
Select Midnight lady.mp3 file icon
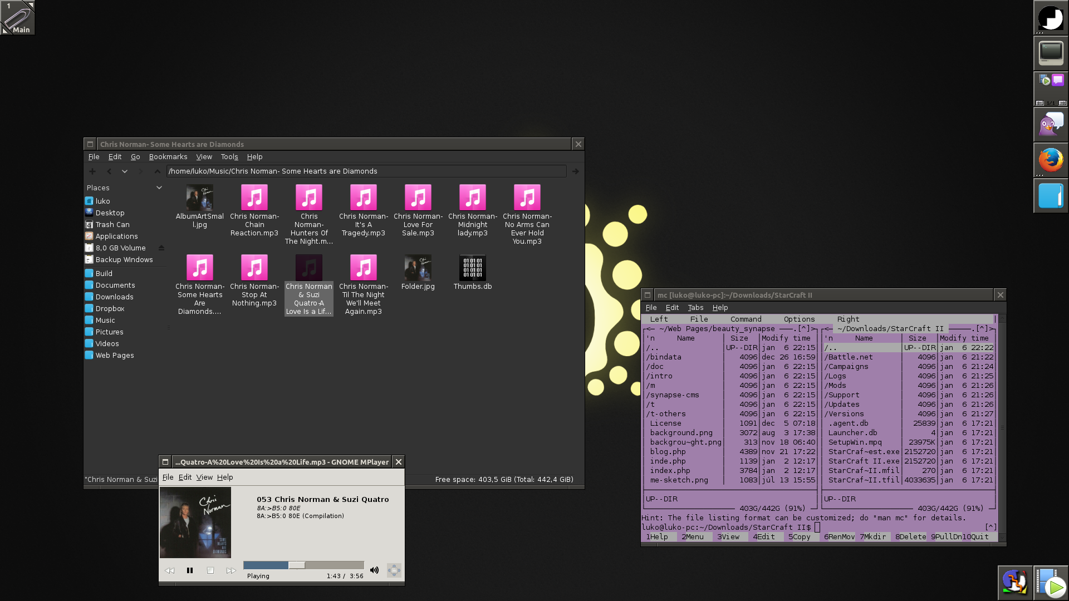pyautogui.click(x=472, y=198)
